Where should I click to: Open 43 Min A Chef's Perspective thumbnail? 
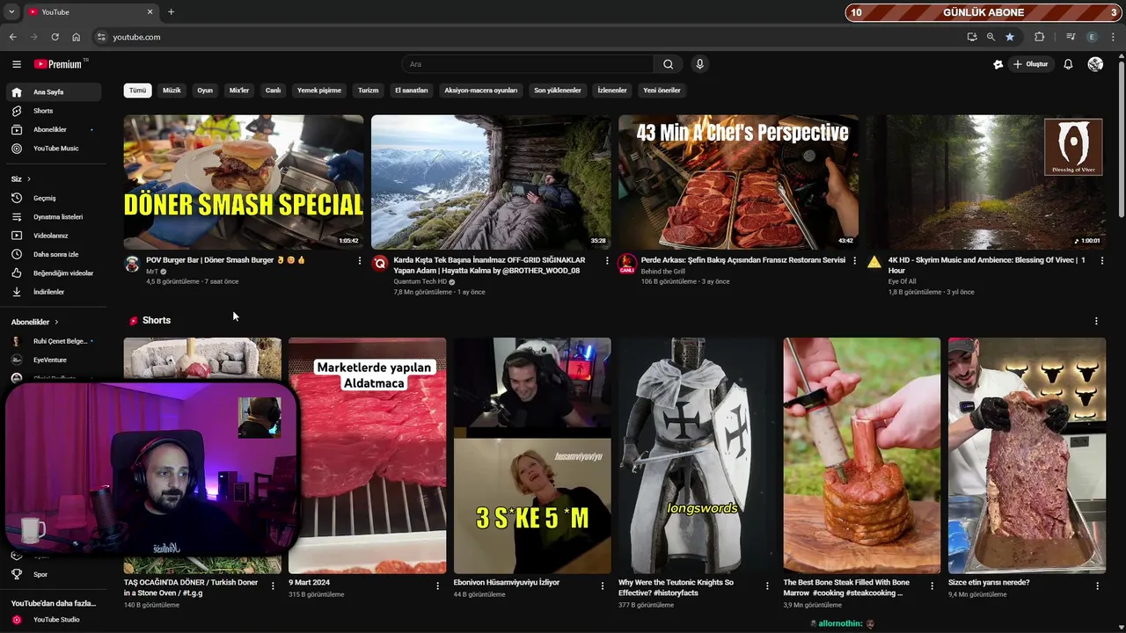(x=738, y=182)
